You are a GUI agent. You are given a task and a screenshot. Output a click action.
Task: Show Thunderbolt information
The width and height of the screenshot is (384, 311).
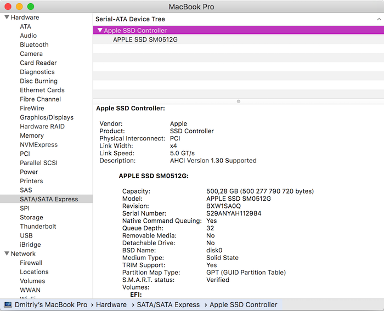tap(38, 227)
